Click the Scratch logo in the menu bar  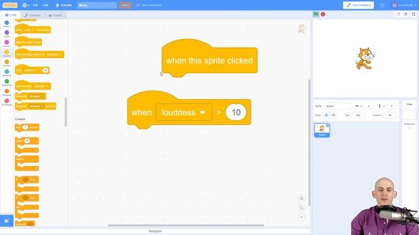pyautogui.click(x=10, y=5)
